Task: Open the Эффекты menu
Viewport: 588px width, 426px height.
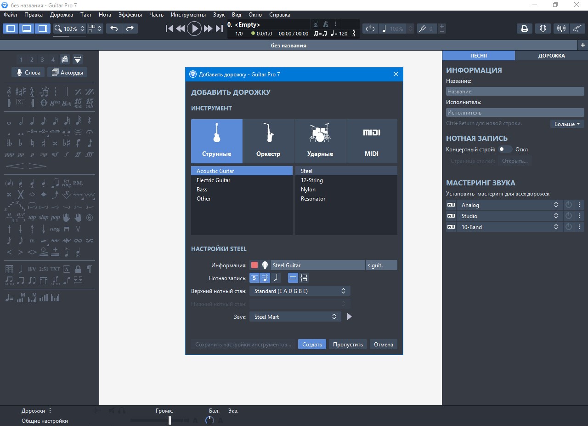Action: (x=130, y=15)
